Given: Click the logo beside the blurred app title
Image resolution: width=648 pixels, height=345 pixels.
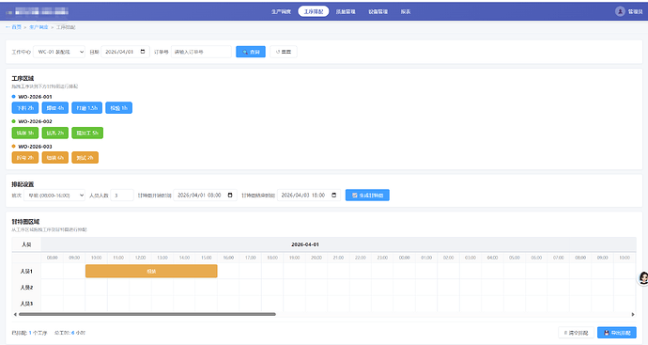Looking at the screenshot, I should 9,12.
